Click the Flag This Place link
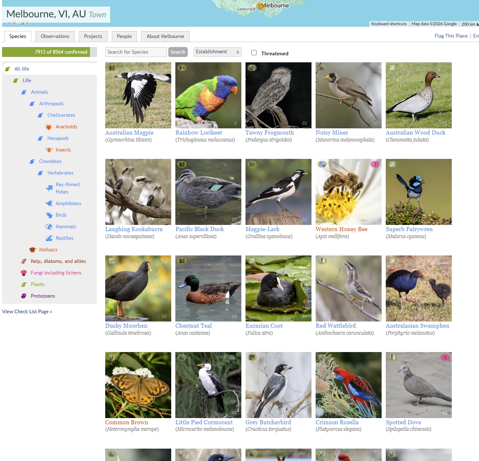 (451, 36)
